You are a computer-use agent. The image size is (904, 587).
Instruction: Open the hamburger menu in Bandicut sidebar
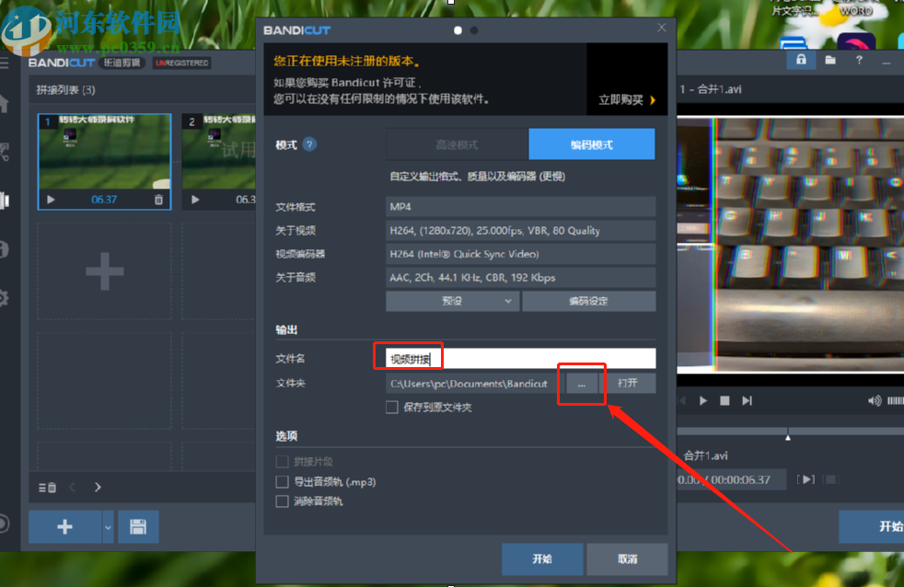[4, 63]
